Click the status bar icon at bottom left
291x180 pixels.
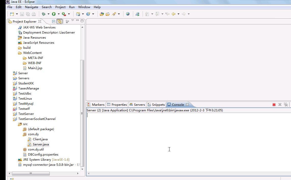coord(12,179)
